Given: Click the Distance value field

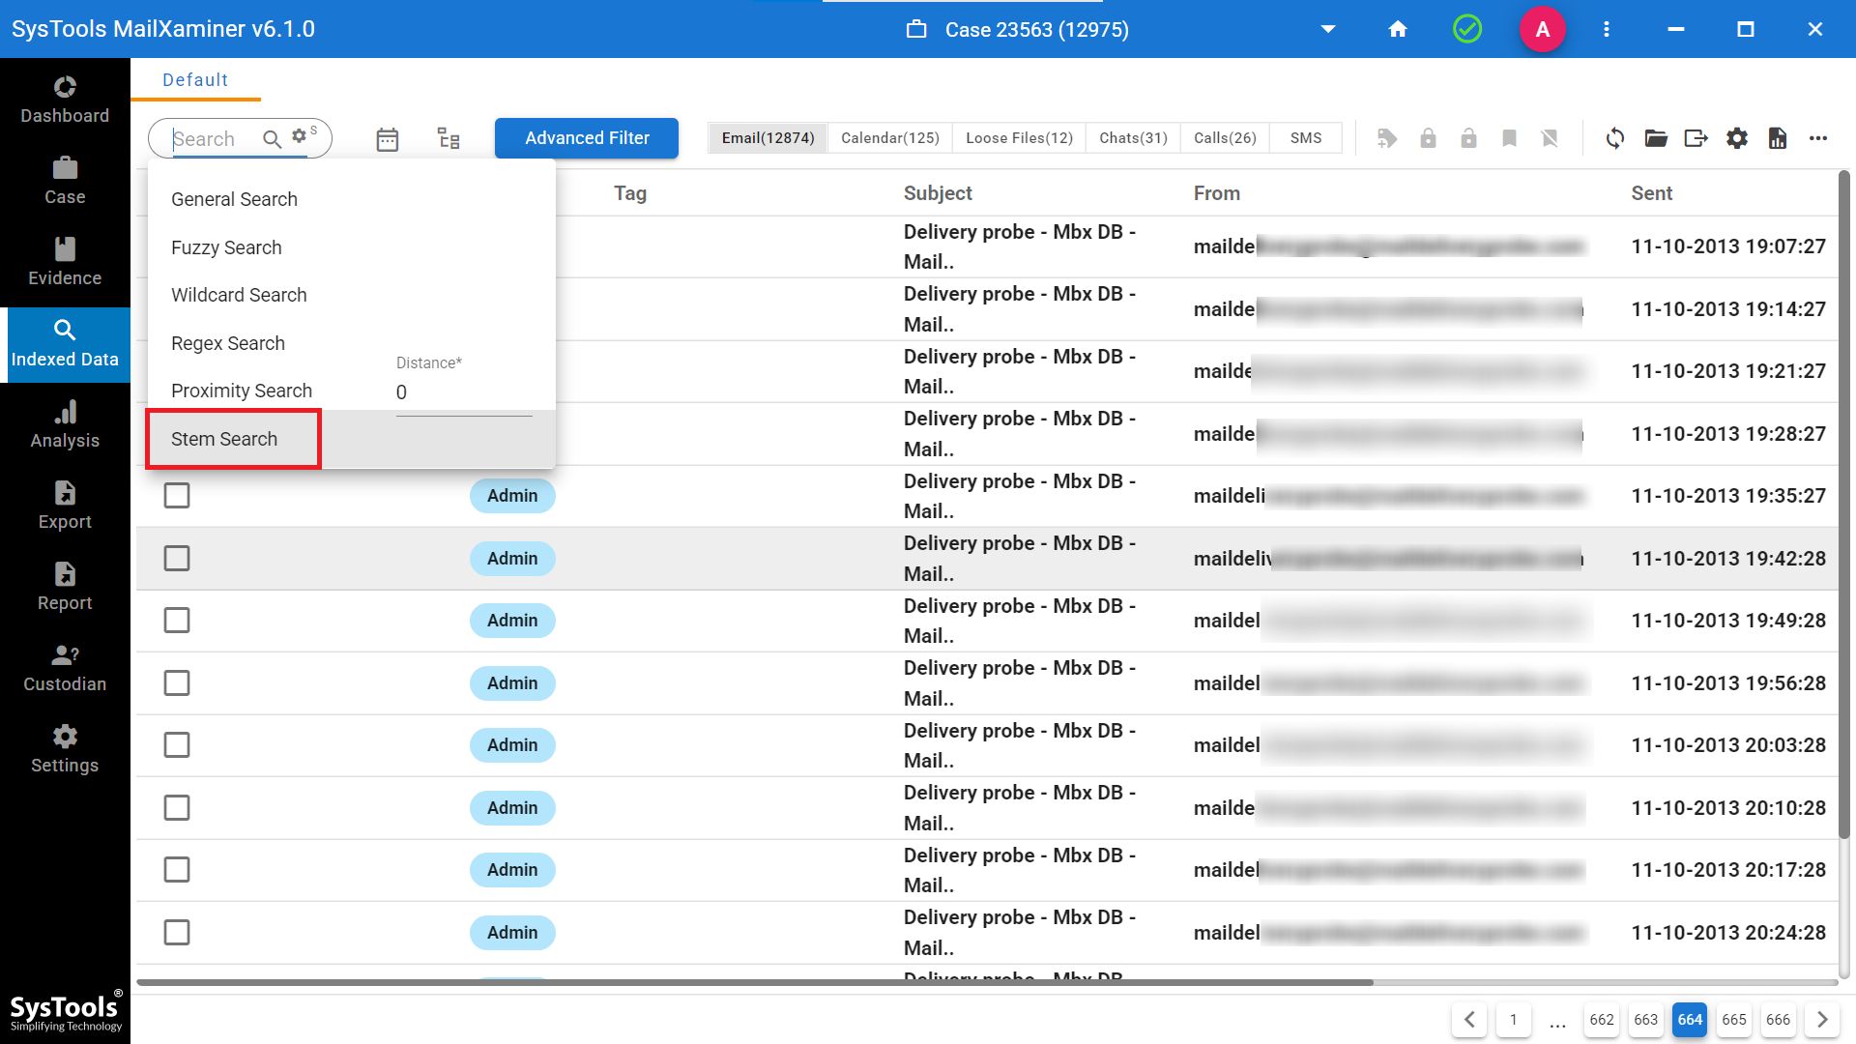Looking at the screenshot, I should (x=464, y=392).
